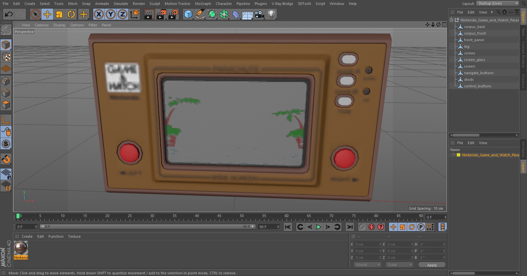
Task: Open keyframe help question mark button
Action: 381,227
